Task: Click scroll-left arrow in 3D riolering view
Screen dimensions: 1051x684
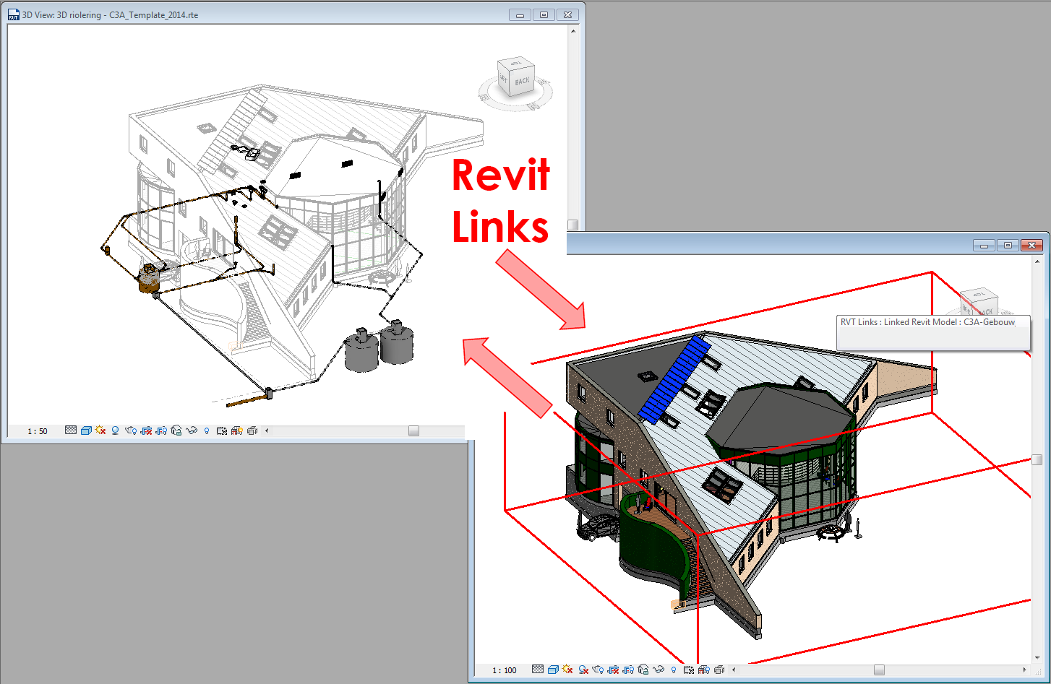Action: pos(267,430)
